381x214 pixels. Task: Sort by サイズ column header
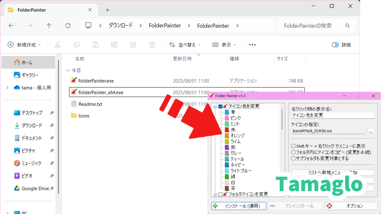tap(282, 58)
